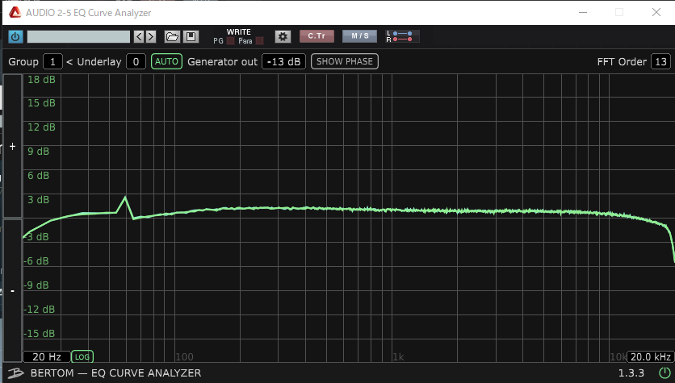Minimize the EQ Curve Analyzer window
Viewport: 675px width, 383px height.
tap(583, 12)
